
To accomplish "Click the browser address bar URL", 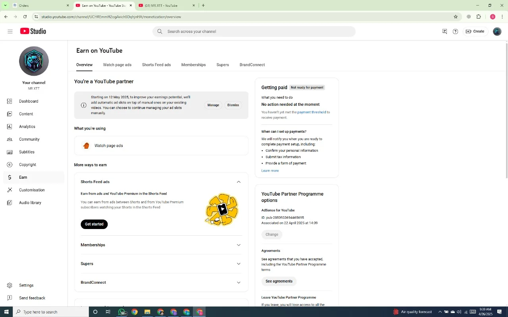I will coord(111,17).
